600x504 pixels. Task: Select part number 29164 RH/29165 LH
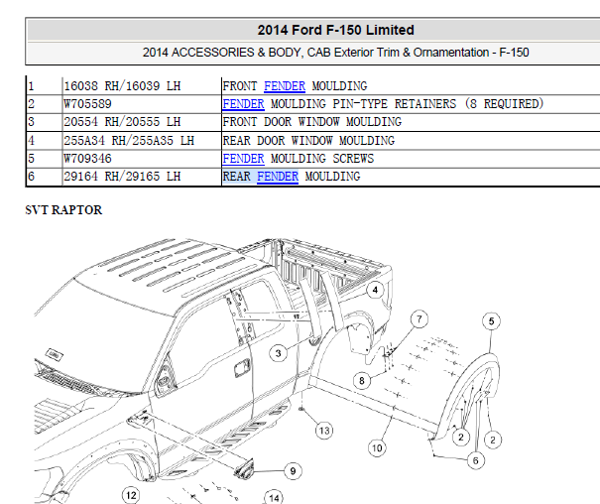(x=122, y=177)
